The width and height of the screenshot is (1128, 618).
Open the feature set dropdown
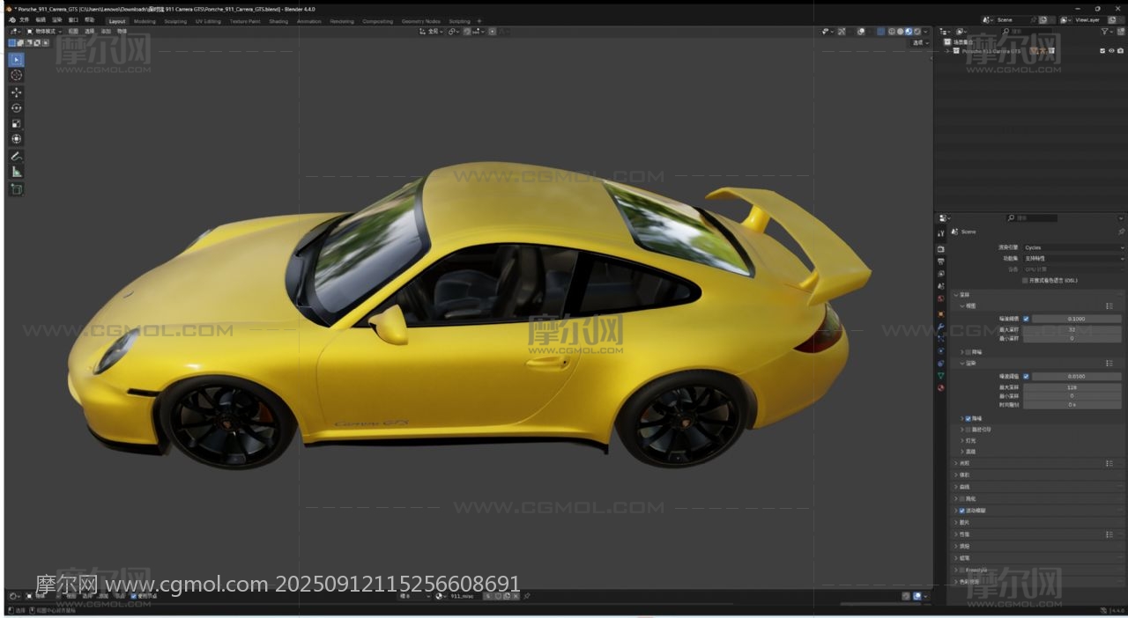tap(1073, 259)
